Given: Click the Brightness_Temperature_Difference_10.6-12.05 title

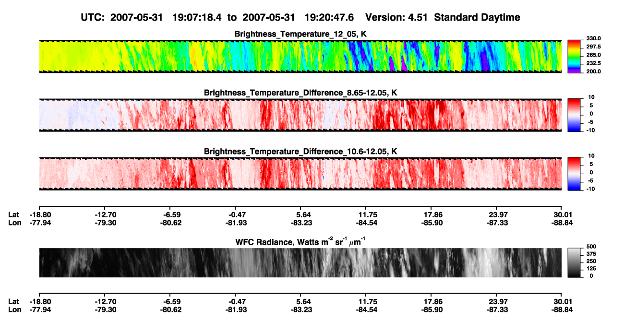Looking at the screenshot, I should pyautogui.click(x=300, y=152).
